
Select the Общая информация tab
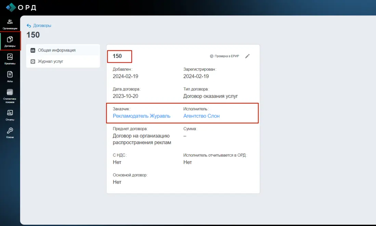coord(63,50)
